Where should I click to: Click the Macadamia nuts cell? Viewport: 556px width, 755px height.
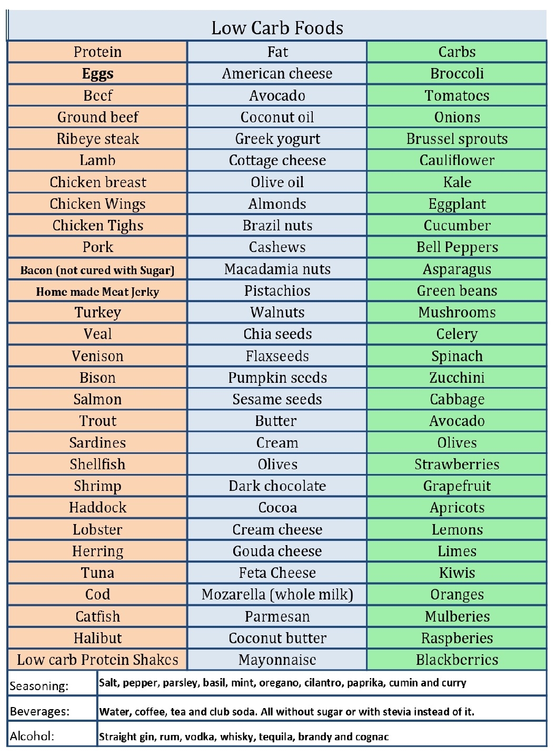click(277, 269)
